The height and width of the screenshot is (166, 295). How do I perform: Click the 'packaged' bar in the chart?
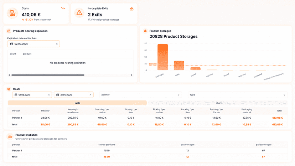tap(162, 57)
